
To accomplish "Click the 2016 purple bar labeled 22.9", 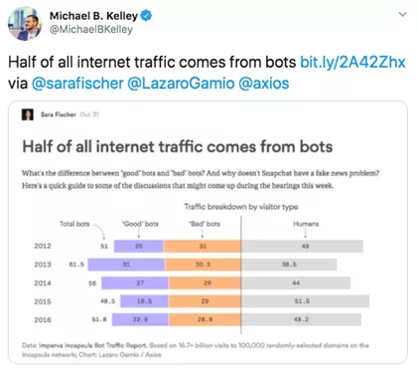I will [140, 319].
